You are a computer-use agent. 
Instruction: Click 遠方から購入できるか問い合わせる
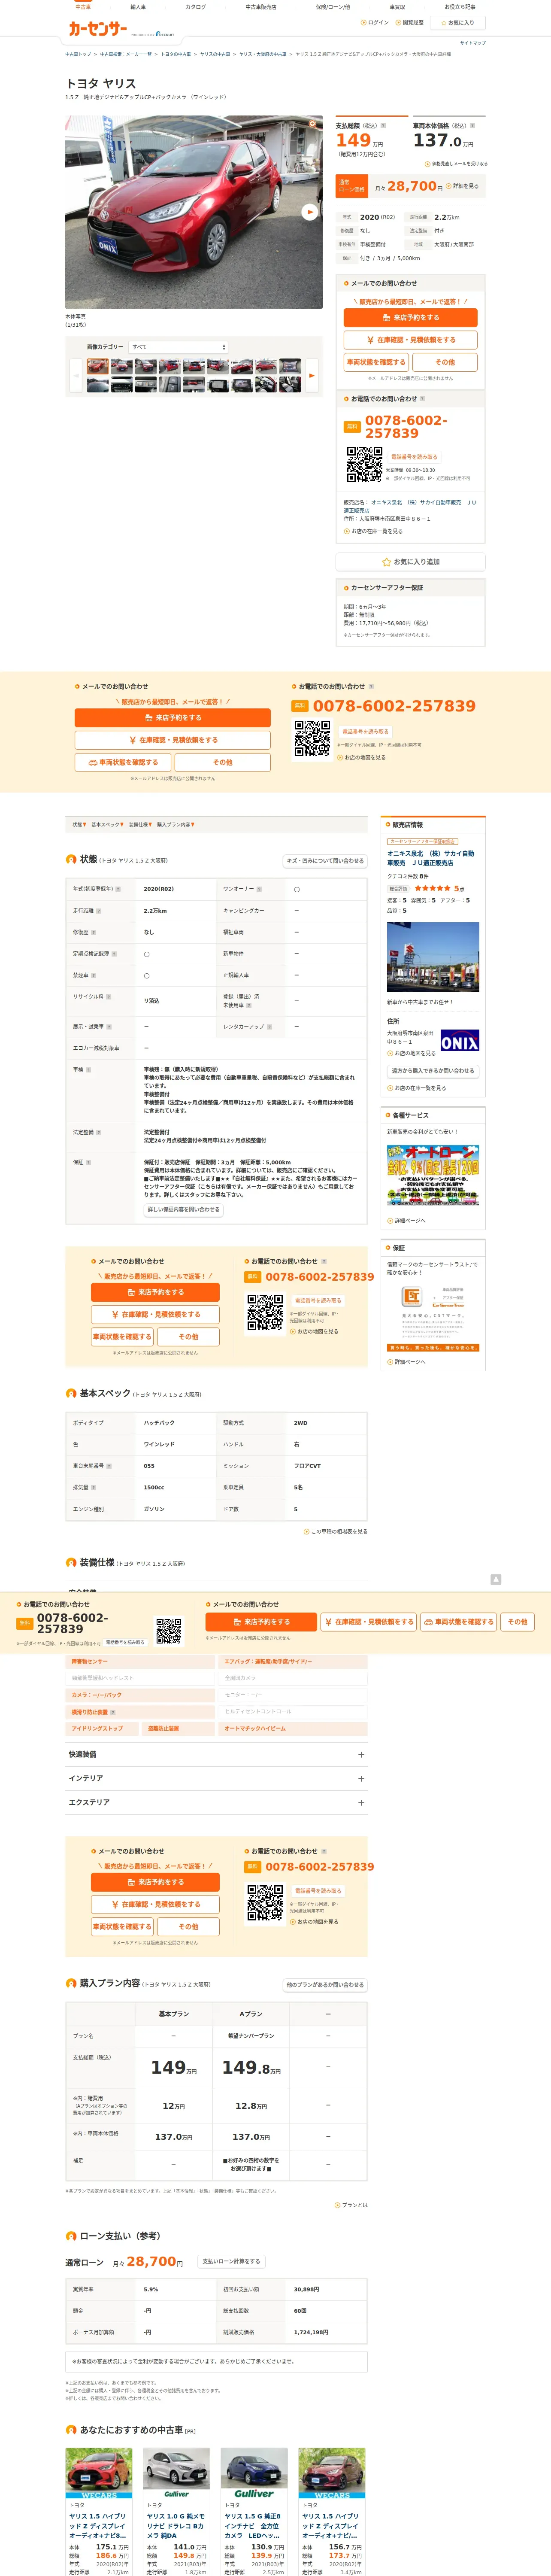tap(433, 1071)
